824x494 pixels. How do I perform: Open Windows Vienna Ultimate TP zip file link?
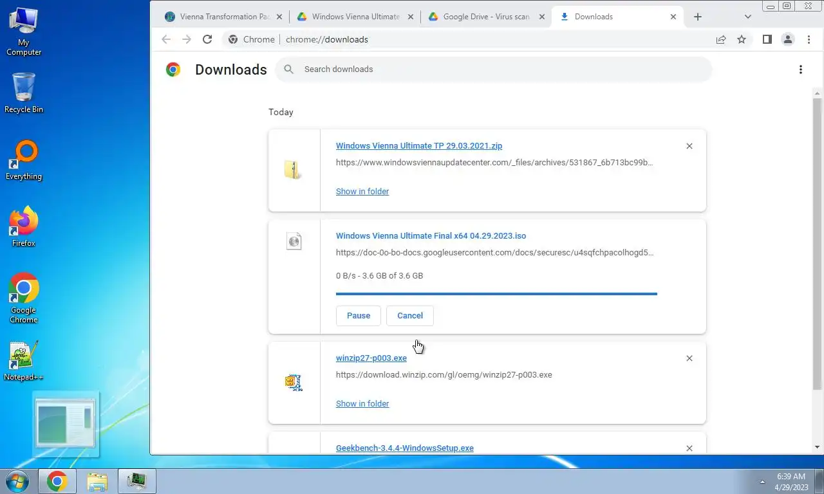(x=419, y=146)
